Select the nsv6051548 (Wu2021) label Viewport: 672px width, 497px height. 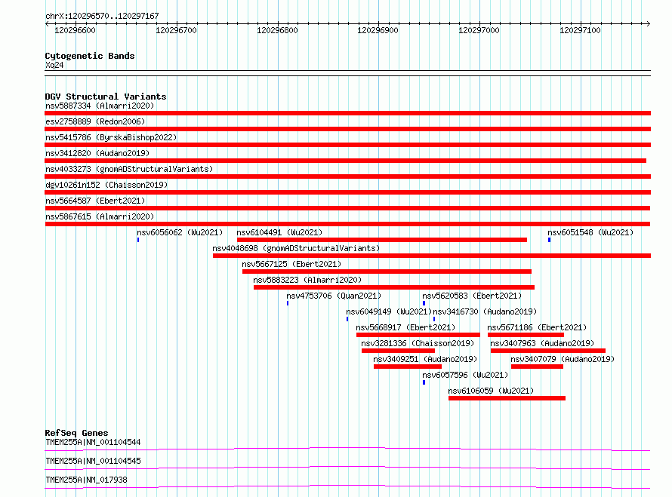(x=590, y=232)
